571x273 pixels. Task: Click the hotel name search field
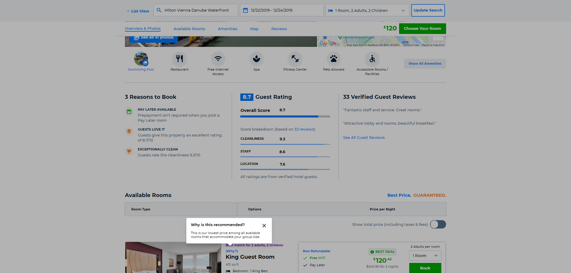(196, 10)
